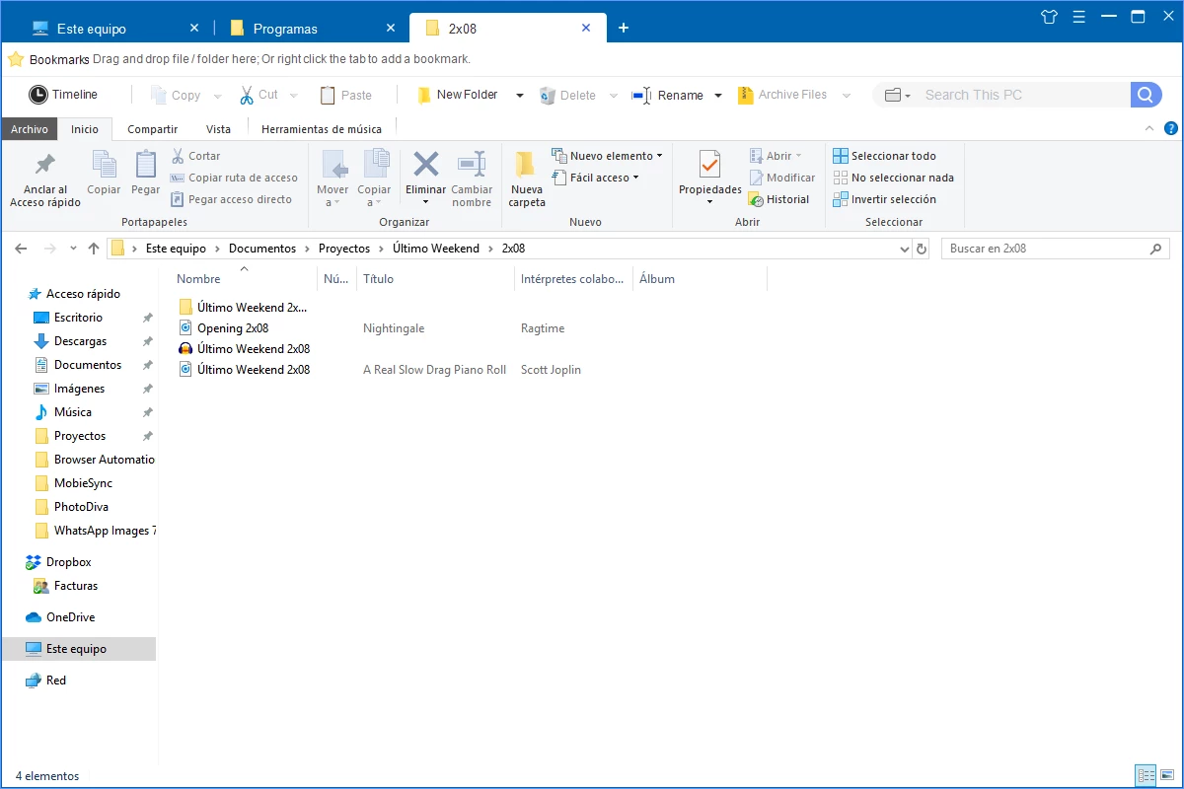
Task: Switch to the Este equipo tab
Action: [116, 29]
